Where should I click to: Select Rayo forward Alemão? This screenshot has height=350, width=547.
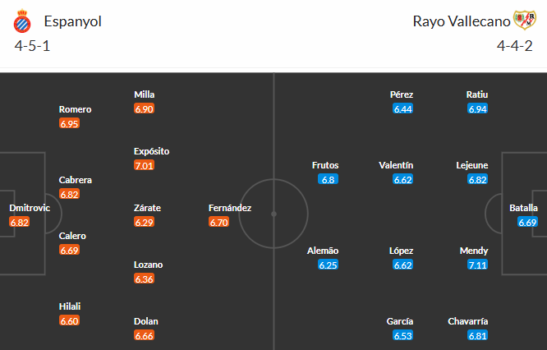pyautogui.click(x=322, y=251)
